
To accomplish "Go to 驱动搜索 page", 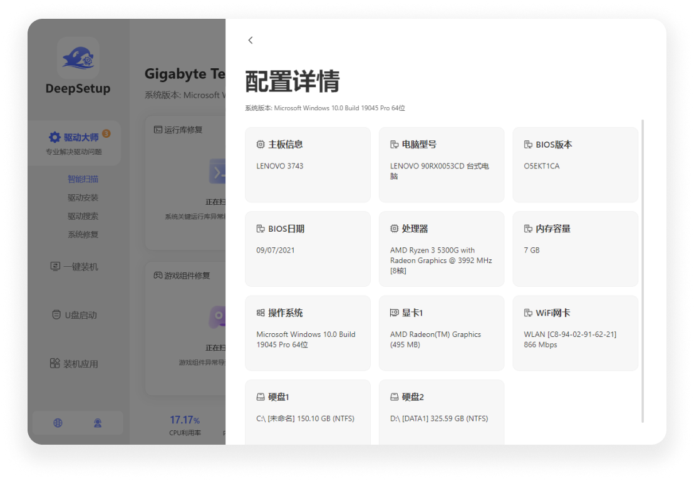I will tap(83, 216).
